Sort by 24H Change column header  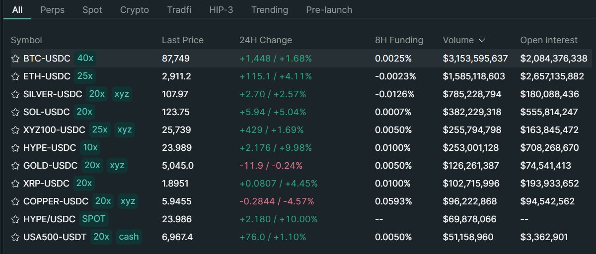tap(266, 40)
